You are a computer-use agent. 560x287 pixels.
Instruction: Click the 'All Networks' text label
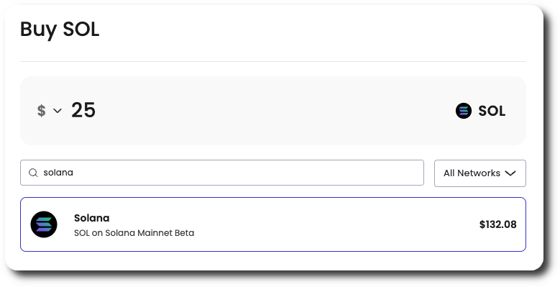472,173
